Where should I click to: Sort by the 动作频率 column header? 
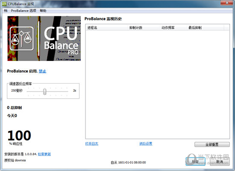(x=173, y=28)
